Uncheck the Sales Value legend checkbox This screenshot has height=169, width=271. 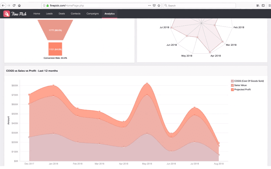point(232,85)
